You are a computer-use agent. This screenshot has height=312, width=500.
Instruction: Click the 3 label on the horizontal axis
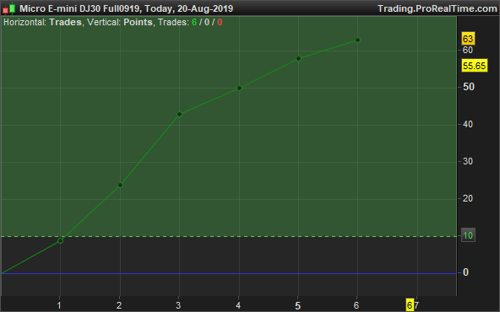(x=178, y=305)
